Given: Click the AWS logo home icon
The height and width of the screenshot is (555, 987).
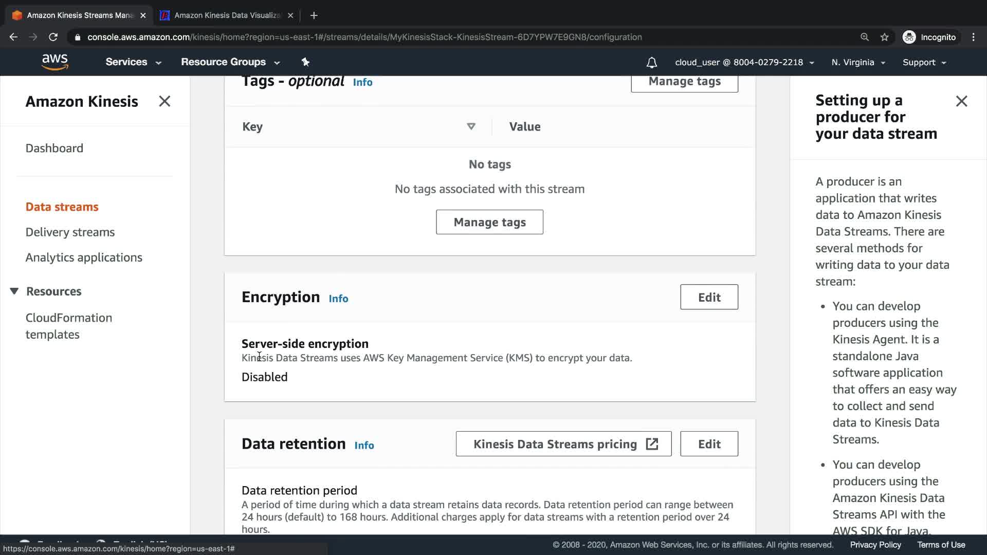Looking at the screenshot, I should pyautogui.click(x=55, y=62).
